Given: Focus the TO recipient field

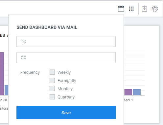Looking at the screenshot, I should coord(66,42).
